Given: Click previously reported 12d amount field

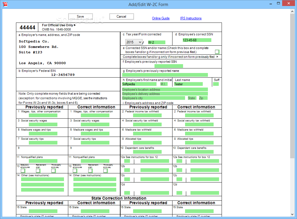Looking at the screenshot, I should [x=155, y=193].
